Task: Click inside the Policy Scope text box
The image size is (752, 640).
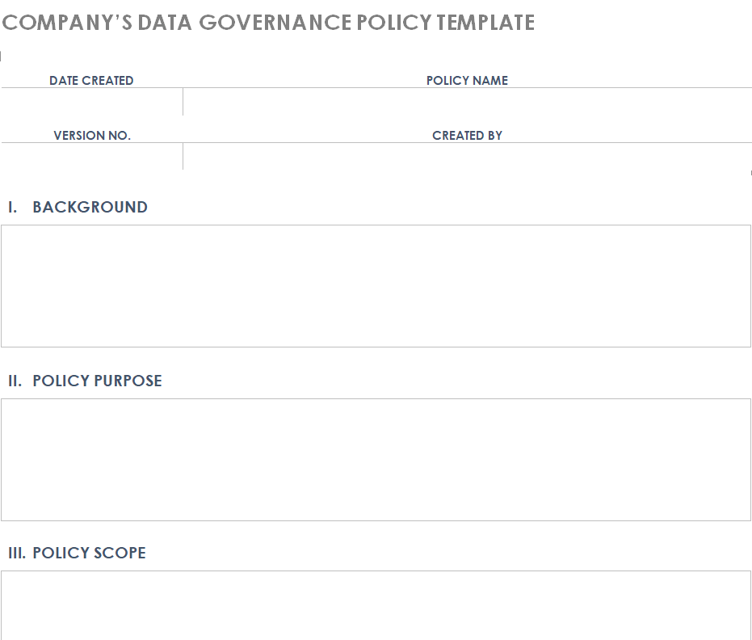Action: [376, 604]
